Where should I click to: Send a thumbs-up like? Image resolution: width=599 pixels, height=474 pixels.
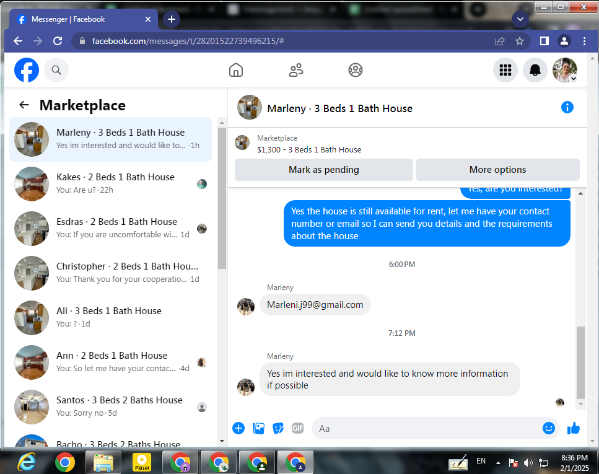point(573,428)
